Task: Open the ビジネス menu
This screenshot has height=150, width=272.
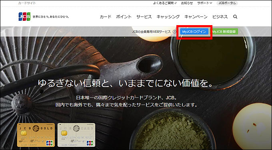Action: pyautogui.click(x=220, y=17)
